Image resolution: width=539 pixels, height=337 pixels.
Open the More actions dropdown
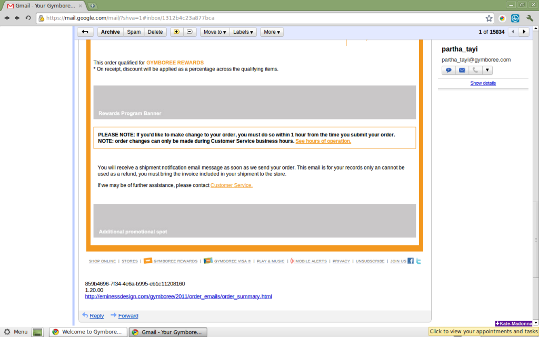tap(272, 32)
